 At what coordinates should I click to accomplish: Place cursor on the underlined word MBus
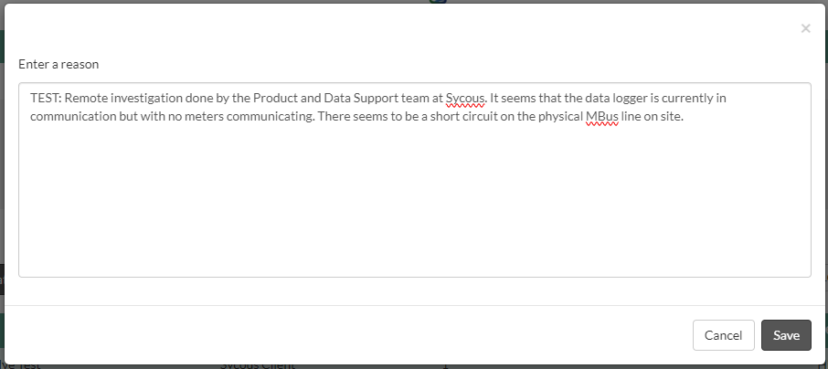[x=602, y=117]
